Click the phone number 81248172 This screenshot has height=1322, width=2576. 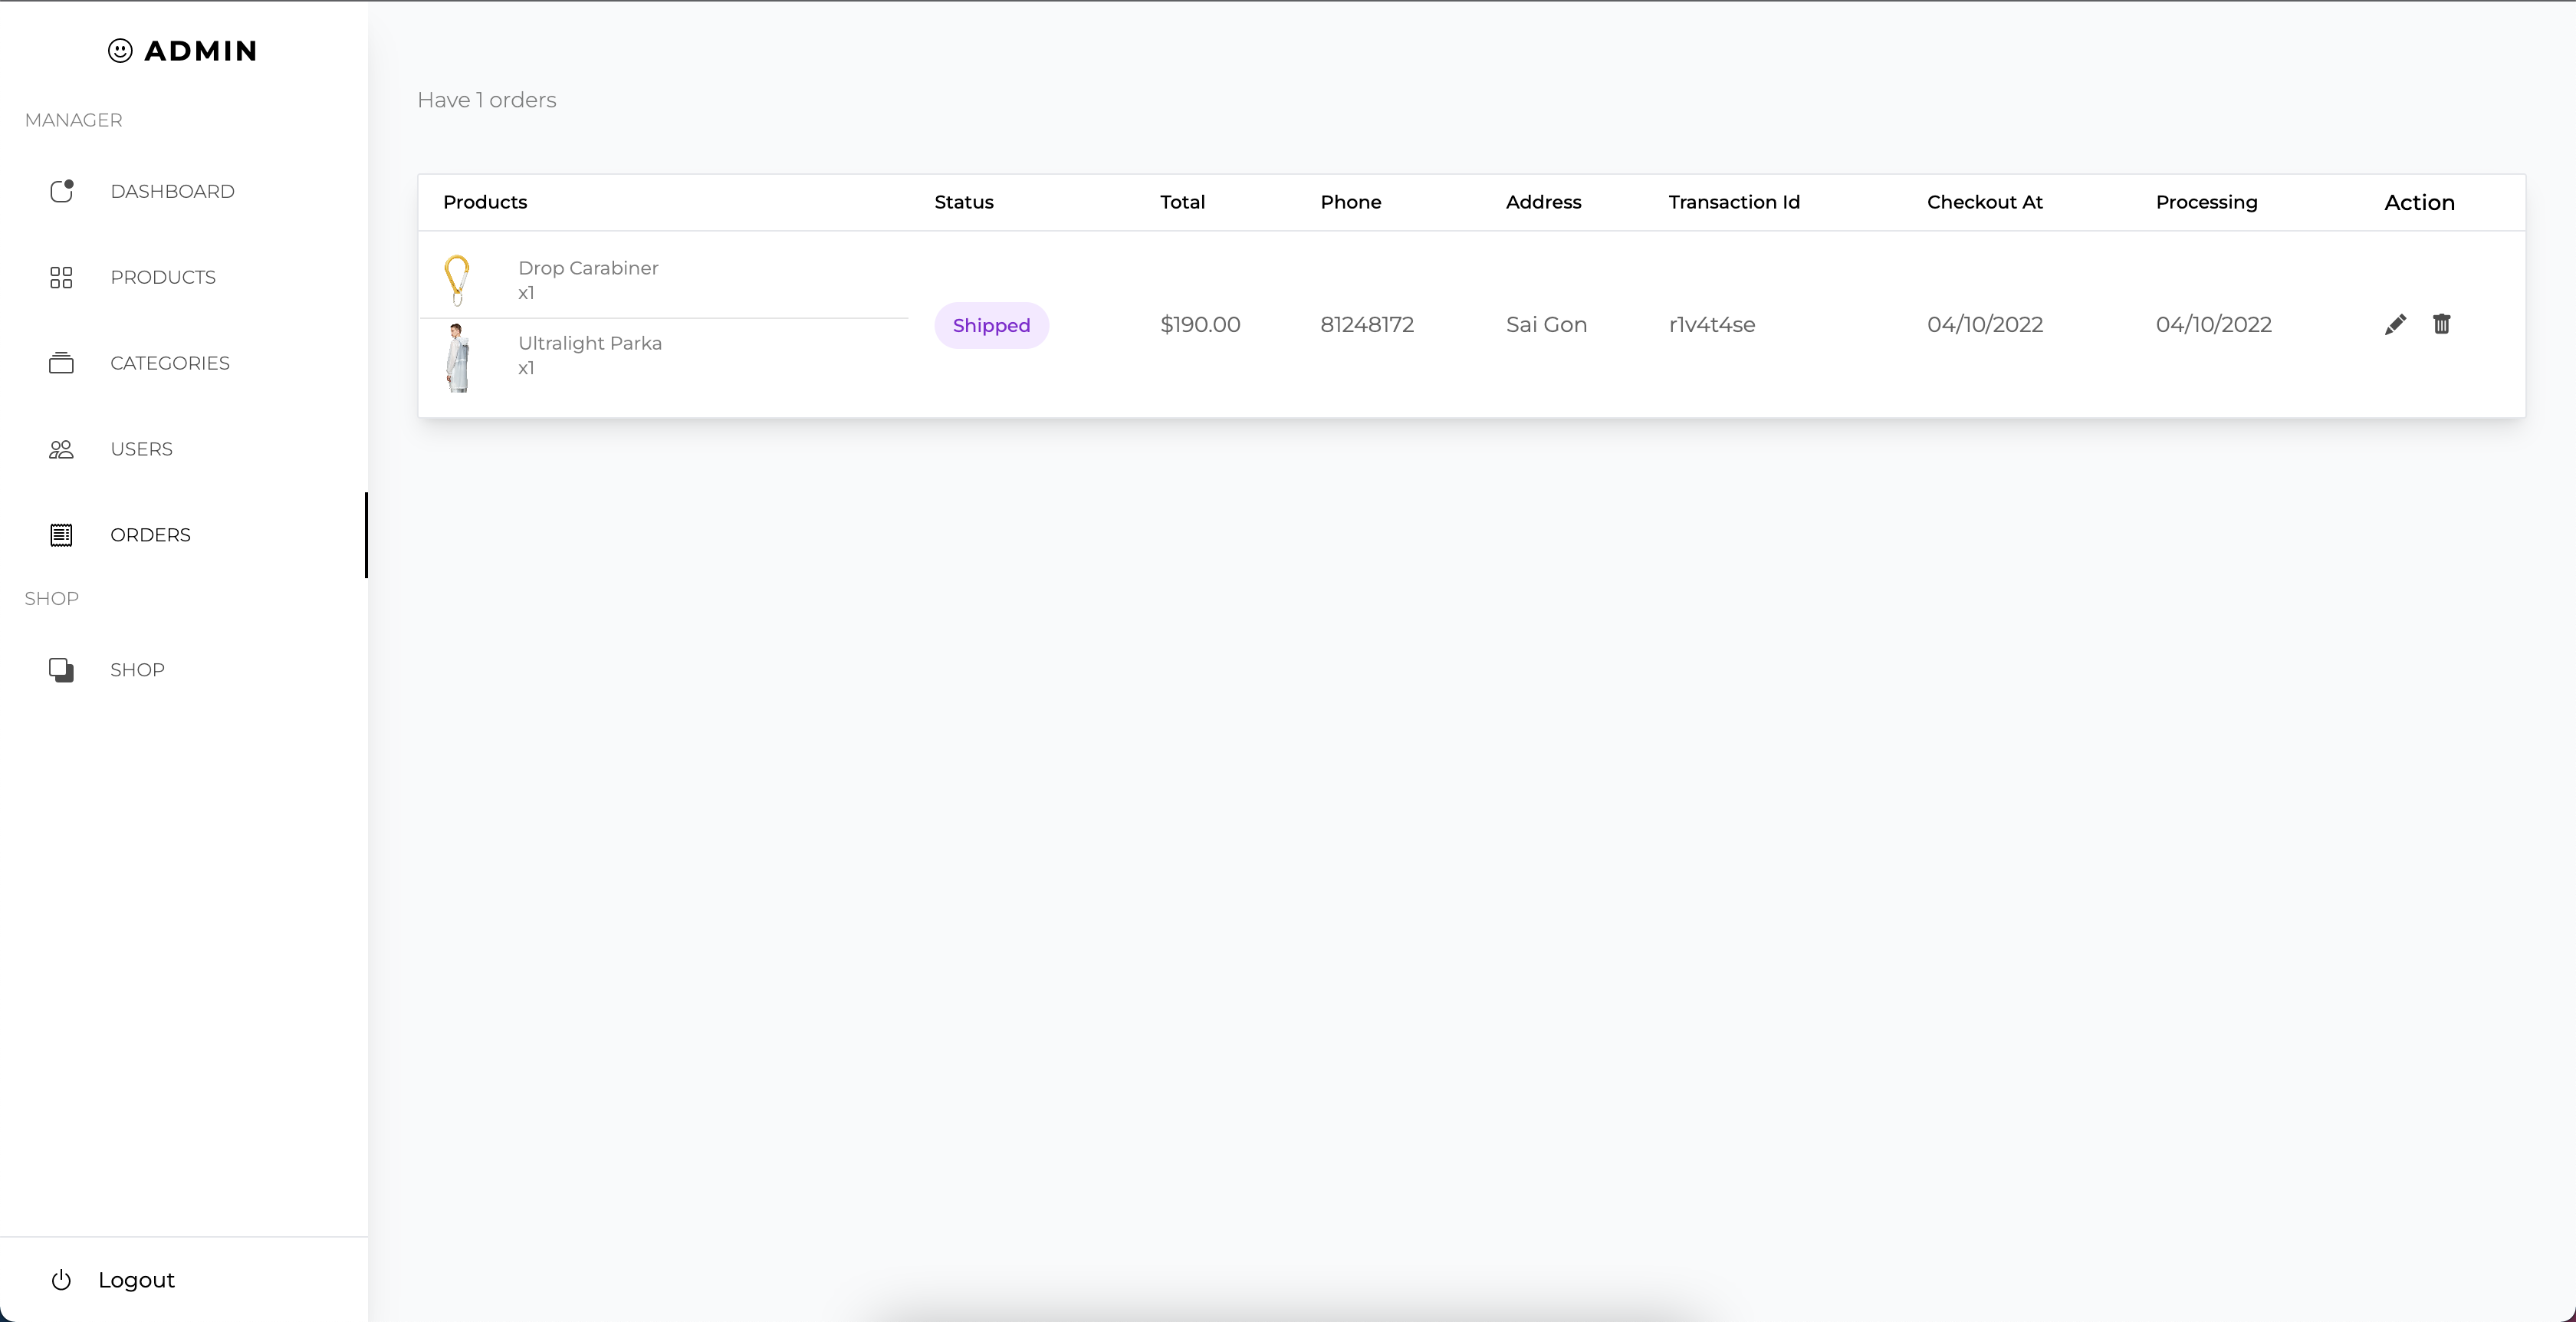[x=1367, y=324]
